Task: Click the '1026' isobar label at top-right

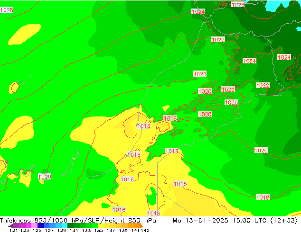Action: pyautogui.click(x=238, y=5)
